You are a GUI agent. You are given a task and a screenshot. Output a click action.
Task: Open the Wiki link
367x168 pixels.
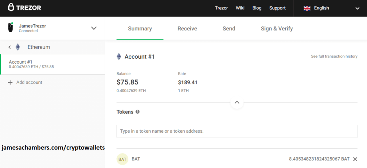[x=240, y=8]
